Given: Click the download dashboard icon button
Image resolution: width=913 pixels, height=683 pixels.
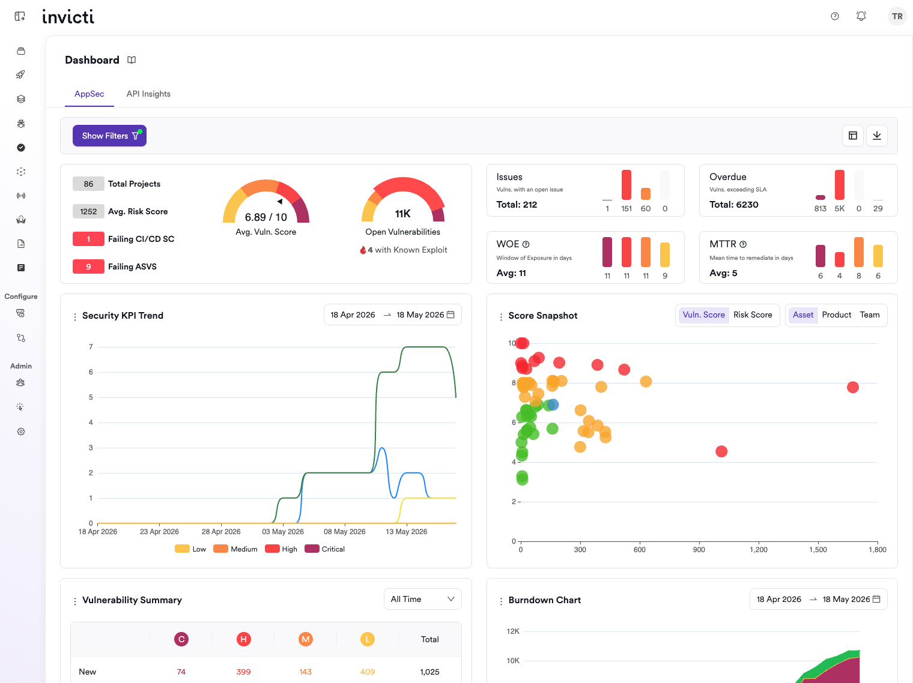Looking at the screenshot, I should pyautogui.click(x=877, y=136).
